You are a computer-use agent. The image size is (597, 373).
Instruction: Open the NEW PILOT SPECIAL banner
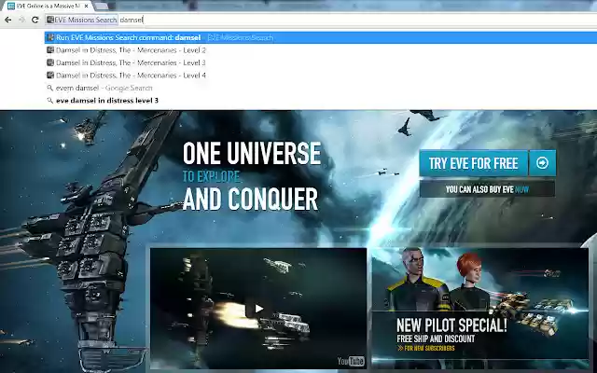[x=479, y=309]
